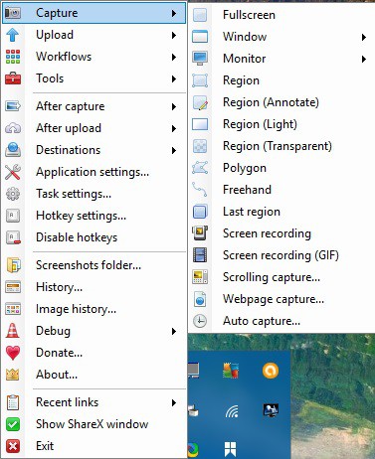Viewport: 375px width, 459px height.
Task: Expand the Destinations submenu arrow
Action: click(174, 150)
